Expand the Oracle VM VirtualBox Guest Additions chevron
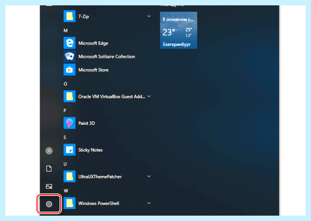Viewport: 311px width, 221px height. coord(149,96)
